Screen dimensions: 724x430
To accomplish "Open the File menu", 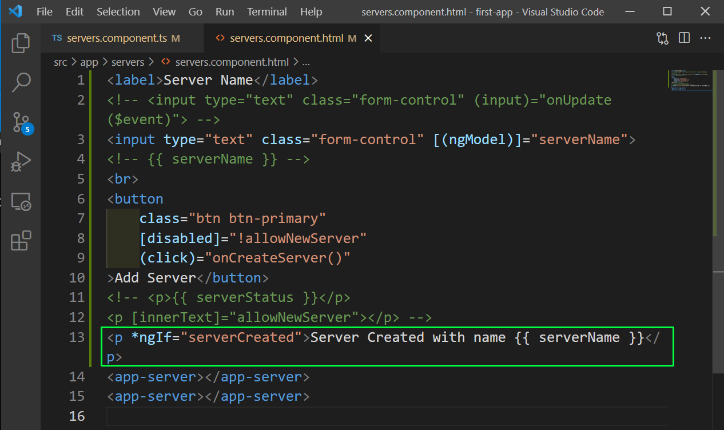I will [x=44, y=11].
